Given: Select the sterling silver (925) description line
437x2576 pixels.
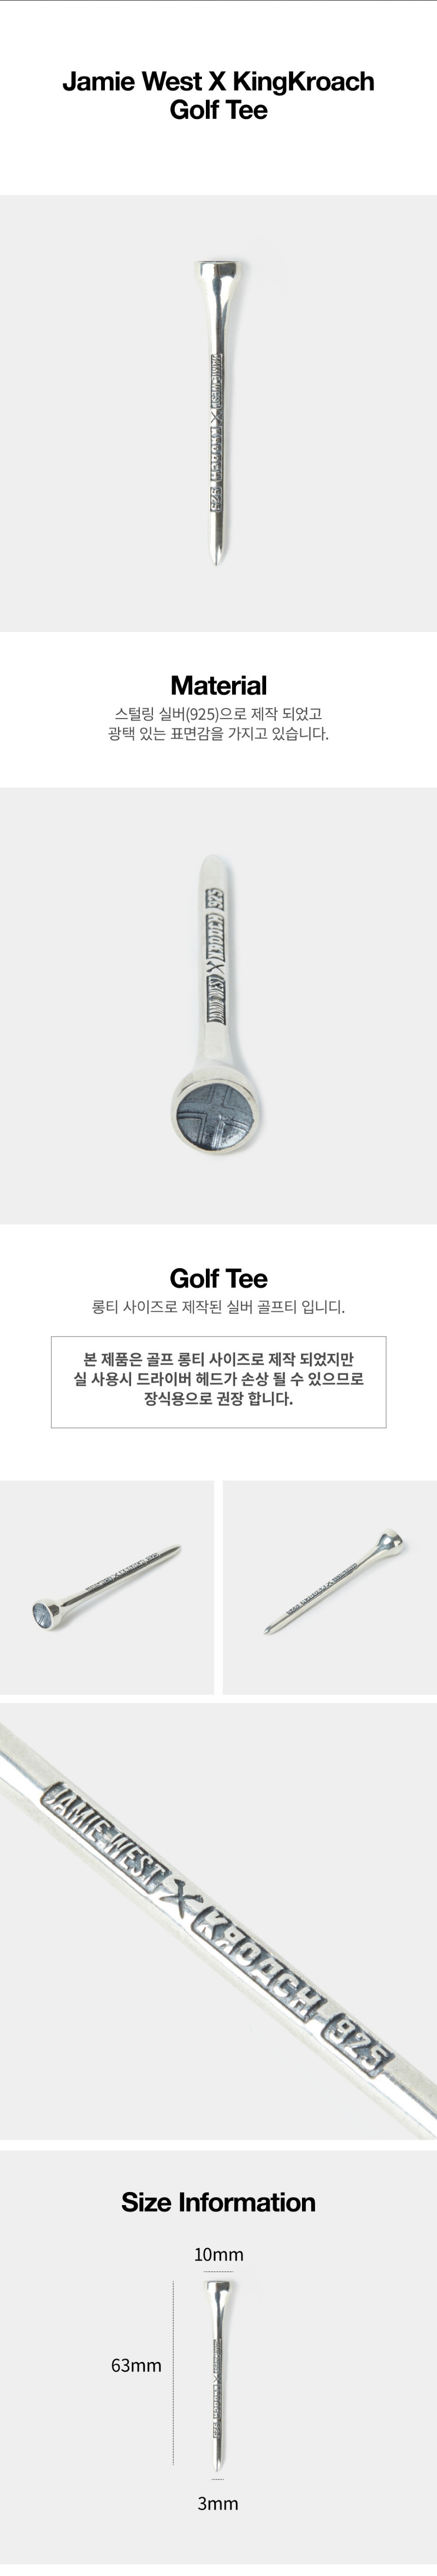Looking at the screenshot, I should pyautogui.click(x=218, y=714).
